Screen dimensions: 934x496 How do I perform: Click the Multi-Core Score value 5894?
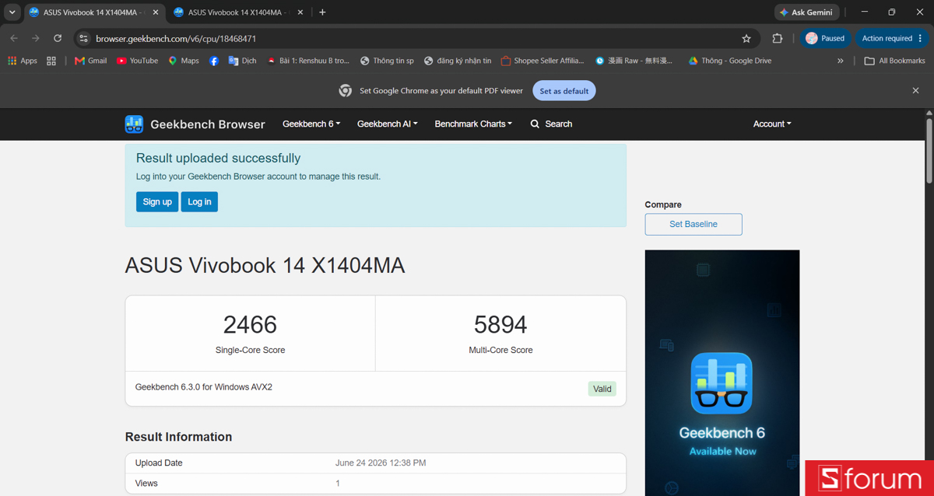pos(500,324)
